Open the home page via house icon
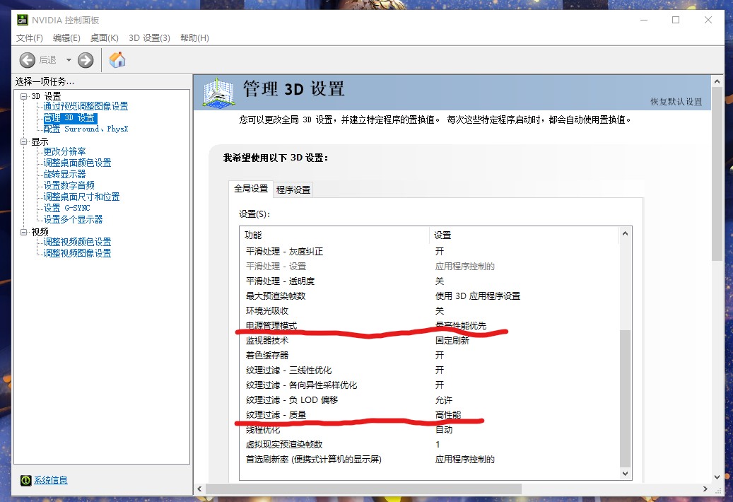733x502 pixels. click(x=117, y=59)
